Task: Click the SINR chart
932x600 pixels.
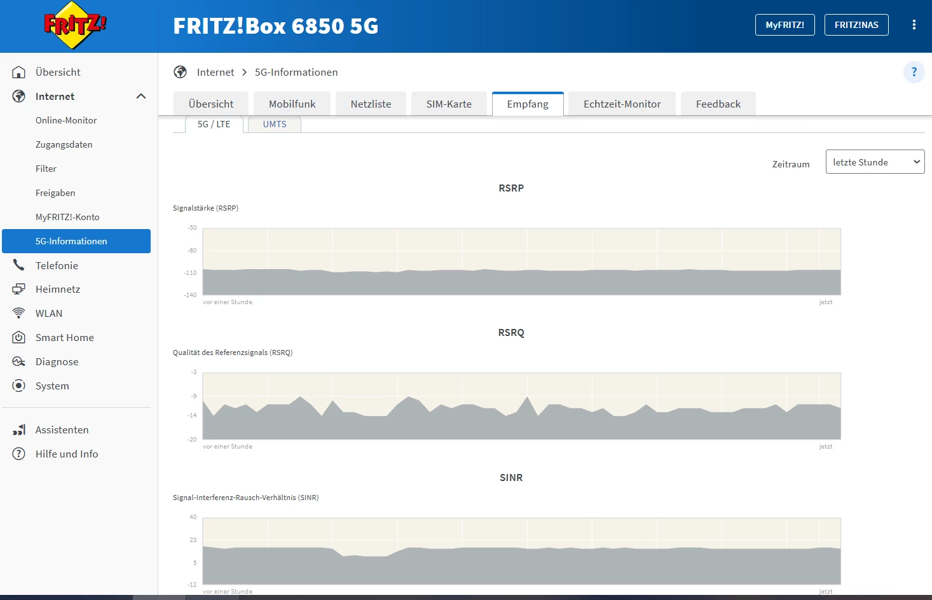Action: (x=522, y=551)
